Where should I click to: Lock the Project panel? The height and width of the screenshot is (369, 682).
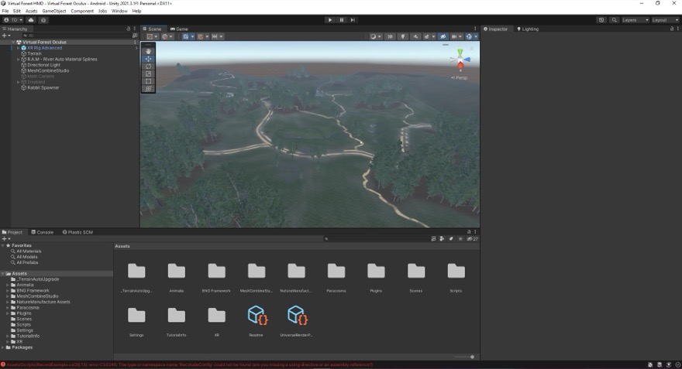pos(469,232)
